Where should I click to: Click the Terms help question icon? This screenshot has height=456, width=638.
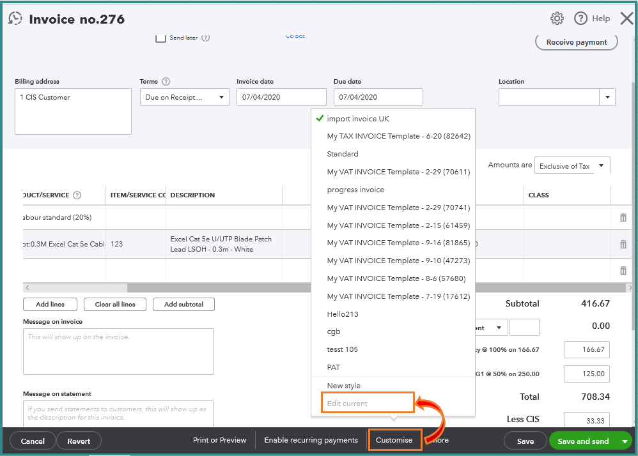(x=166, y=81)
